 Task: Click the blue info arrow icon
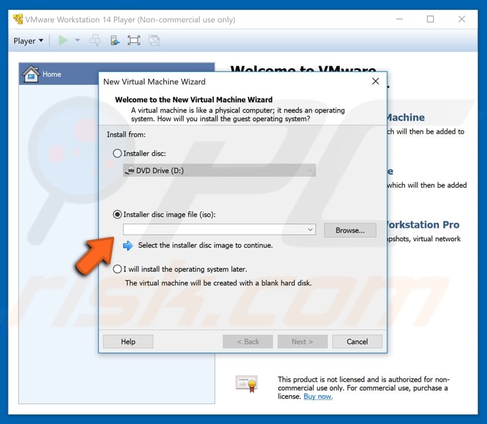click(x=128, y=246)
